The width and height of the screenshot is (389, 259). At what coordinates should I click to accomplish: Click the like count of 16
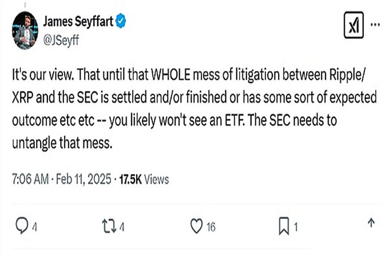coord(211,227)
